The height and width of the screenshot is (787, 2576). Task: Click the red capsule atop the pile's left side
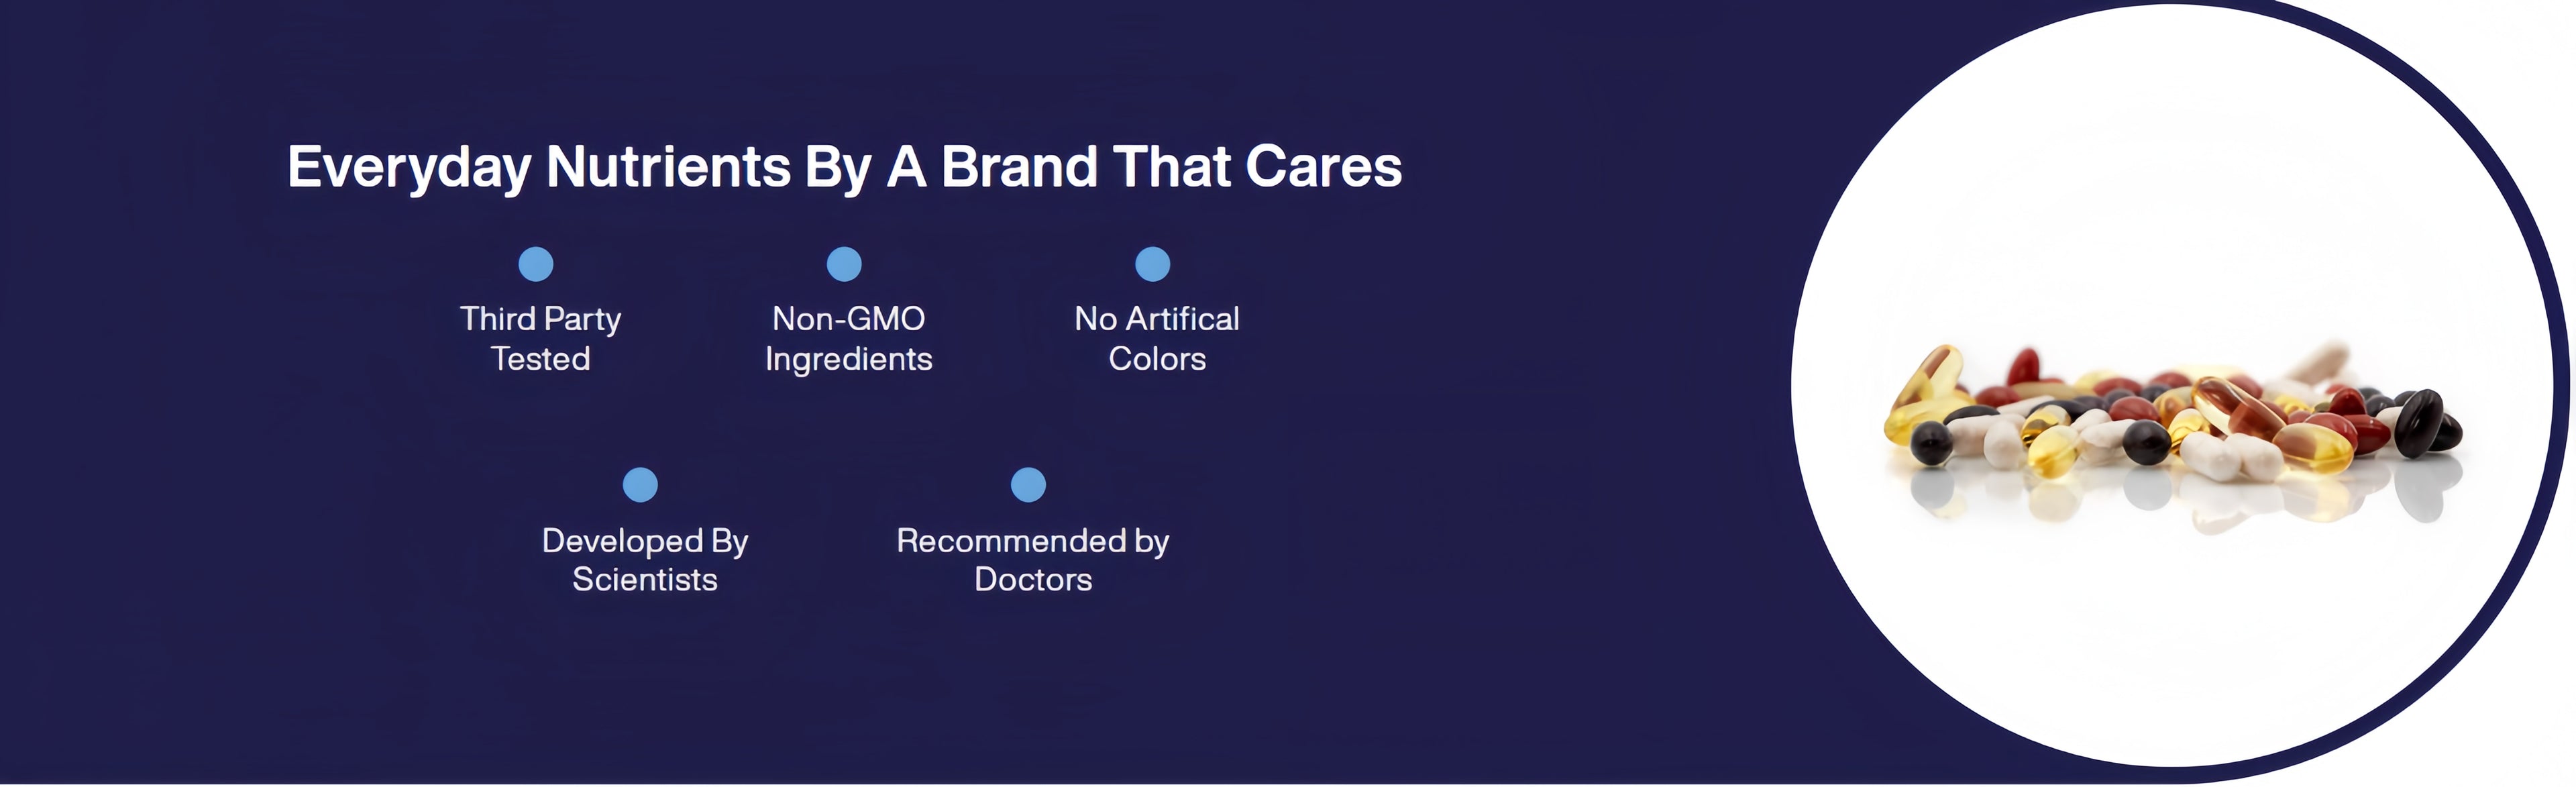click(x=2022, y=366)
